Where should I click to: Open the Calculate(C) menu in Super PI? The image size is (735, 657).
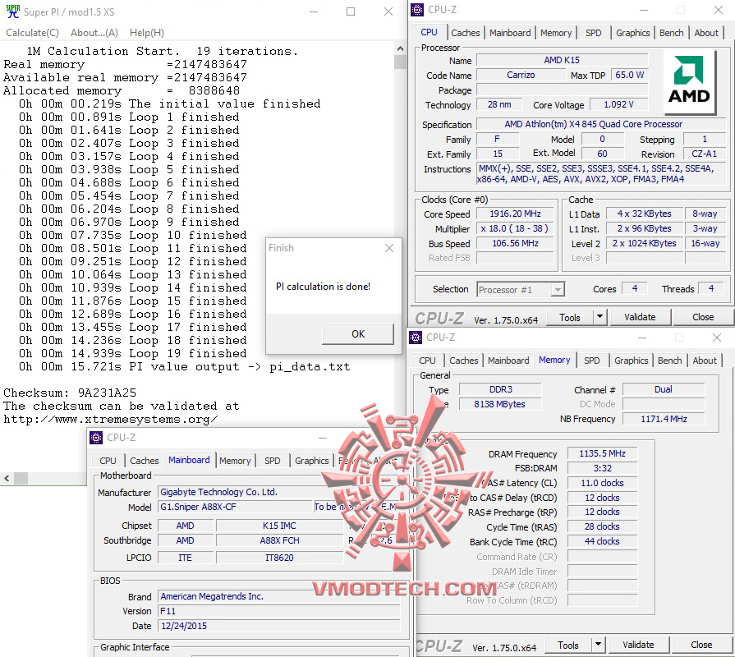pos(32,33)
